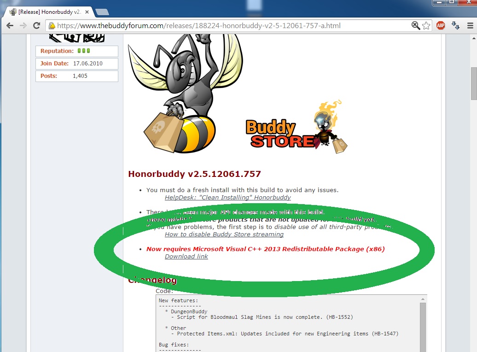Click the yellow padlock security icon
Screen dimensions: 477x352
pyautogui.click(x=52, y=26)
